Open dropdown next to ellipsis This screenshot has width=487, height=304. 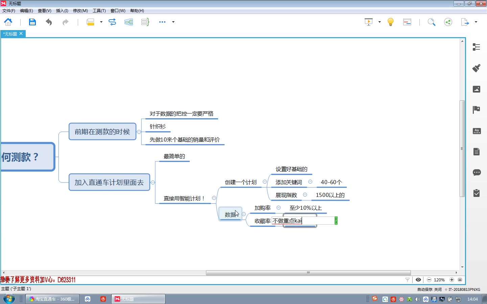(173, 22)
